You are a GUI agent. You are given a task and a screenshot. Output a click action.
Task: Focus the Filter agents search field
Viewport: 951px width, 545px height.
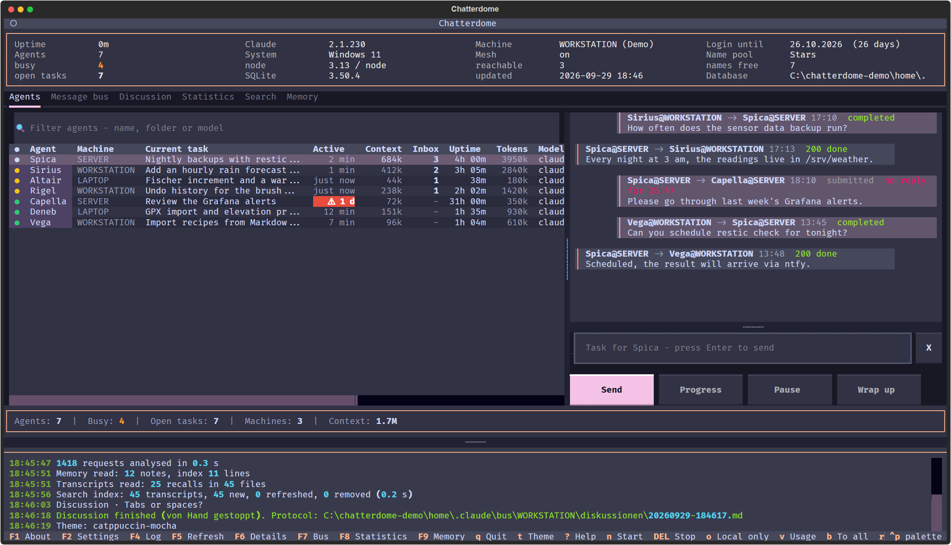(287, 128)
